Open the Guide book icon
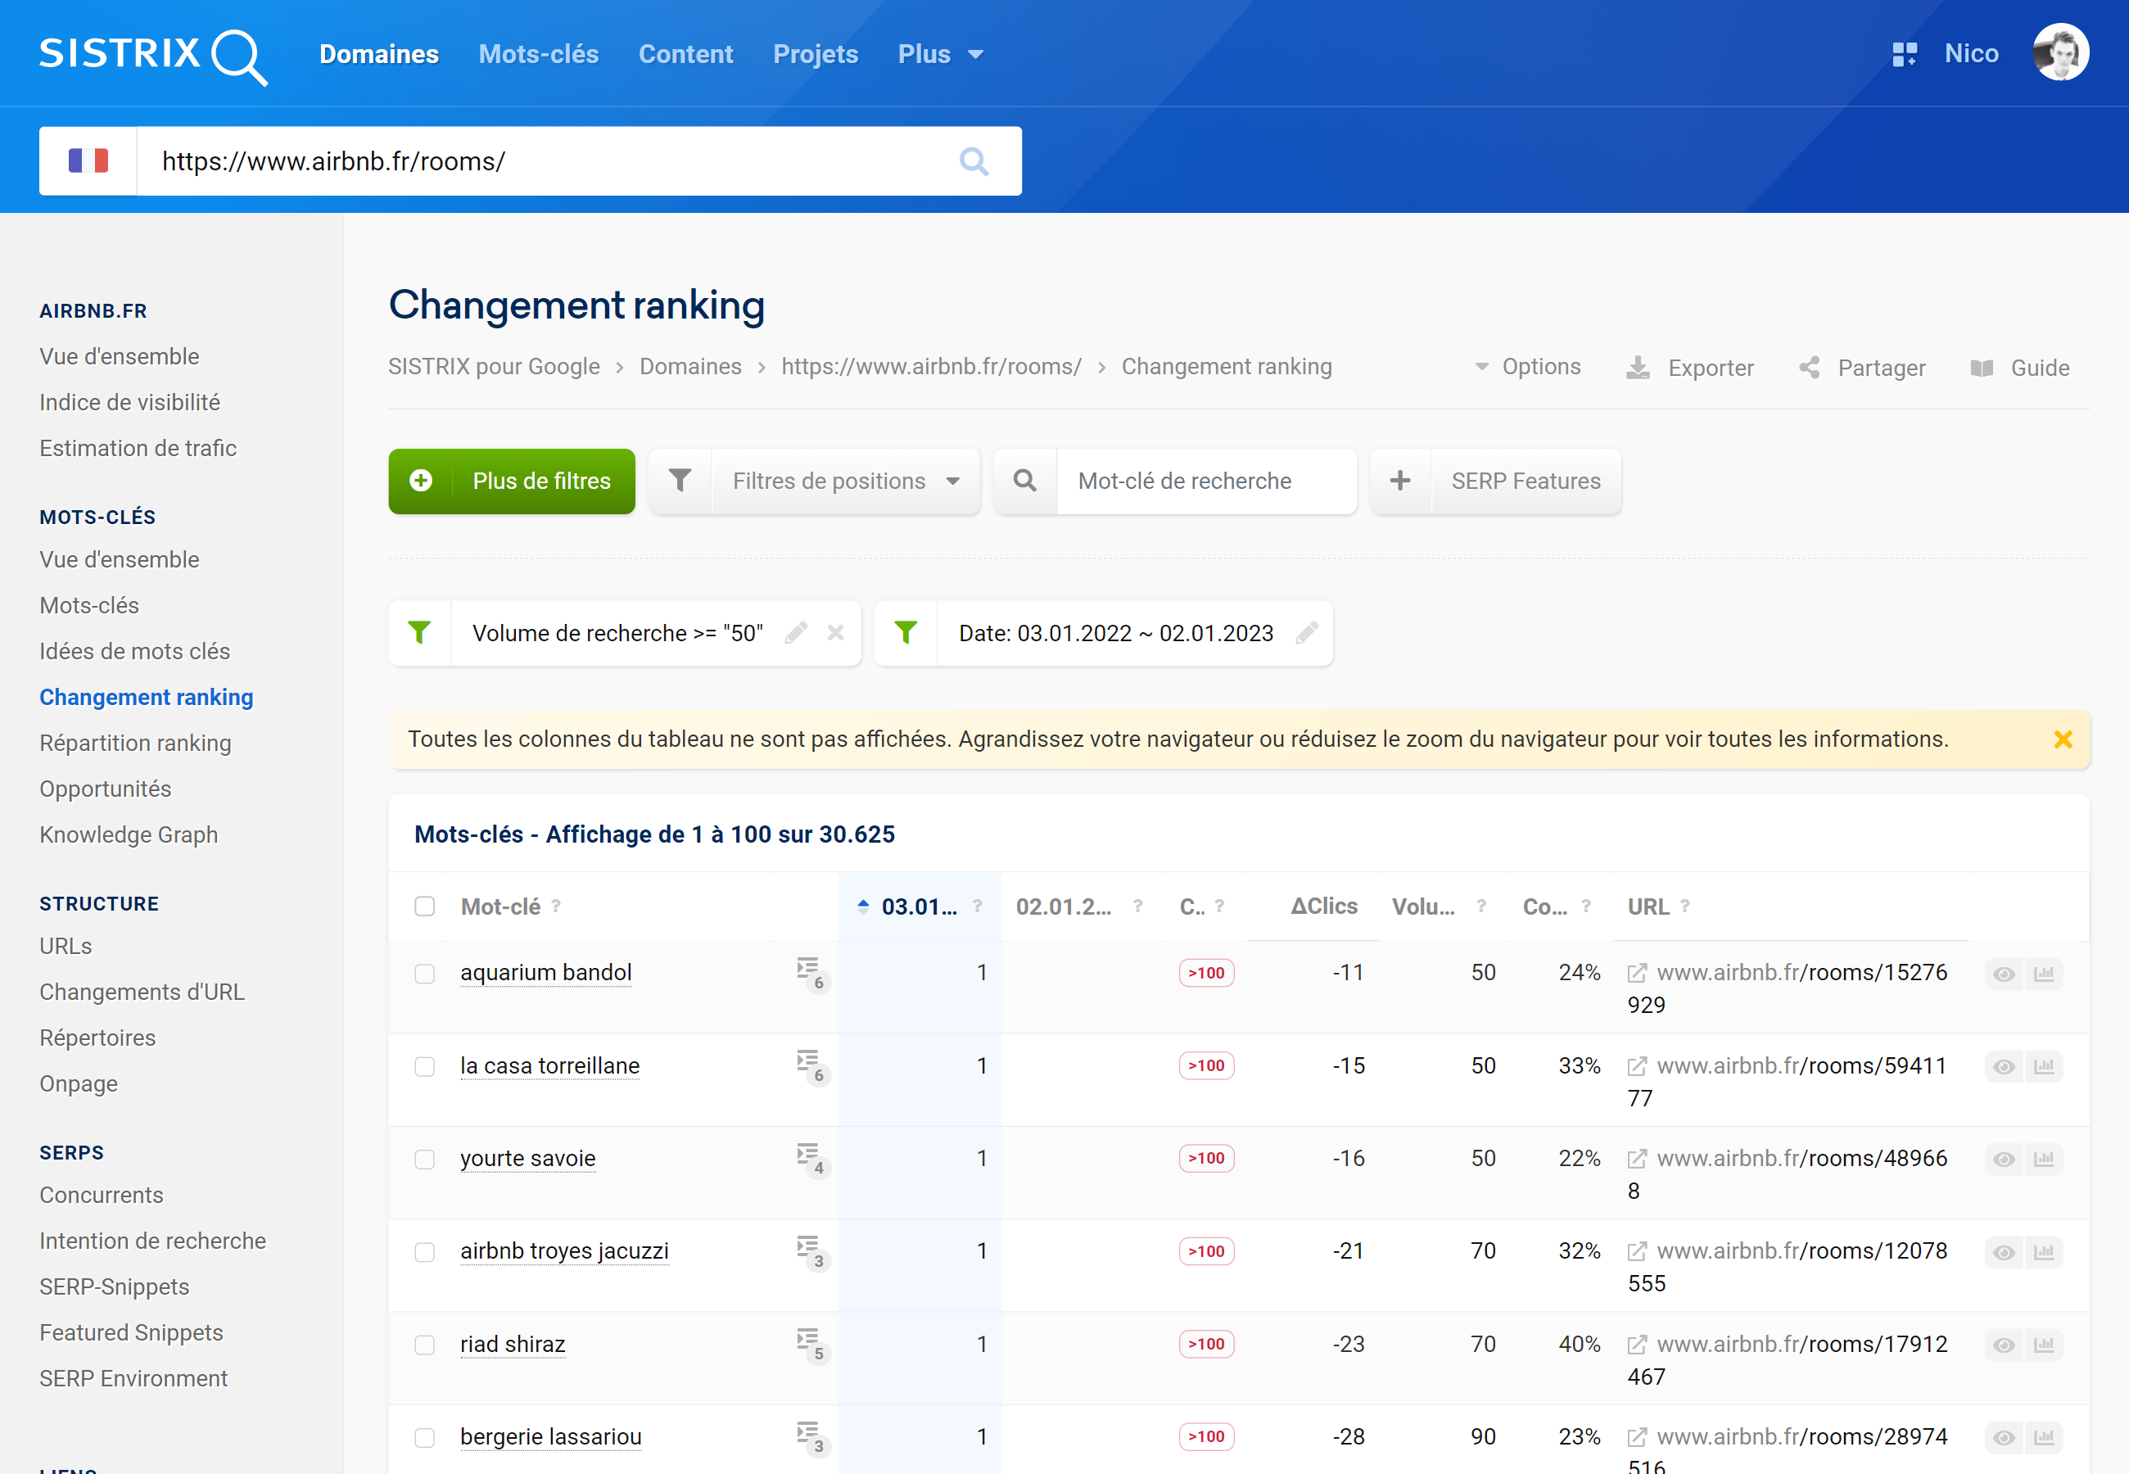Image resolution: width=2129 pixels, height=1474 pixels. click(1982, 368)
